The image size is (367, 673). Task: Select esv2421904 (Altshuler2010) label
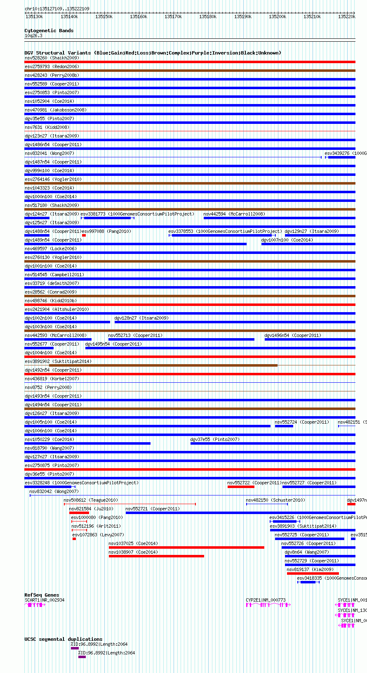click(x=57, y=309)
